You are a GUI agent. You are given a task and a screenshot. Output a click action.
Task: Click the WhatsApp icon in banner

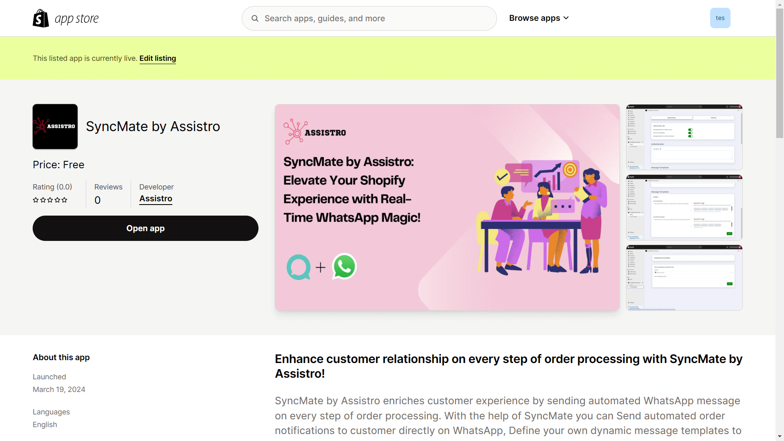point(344,267)
